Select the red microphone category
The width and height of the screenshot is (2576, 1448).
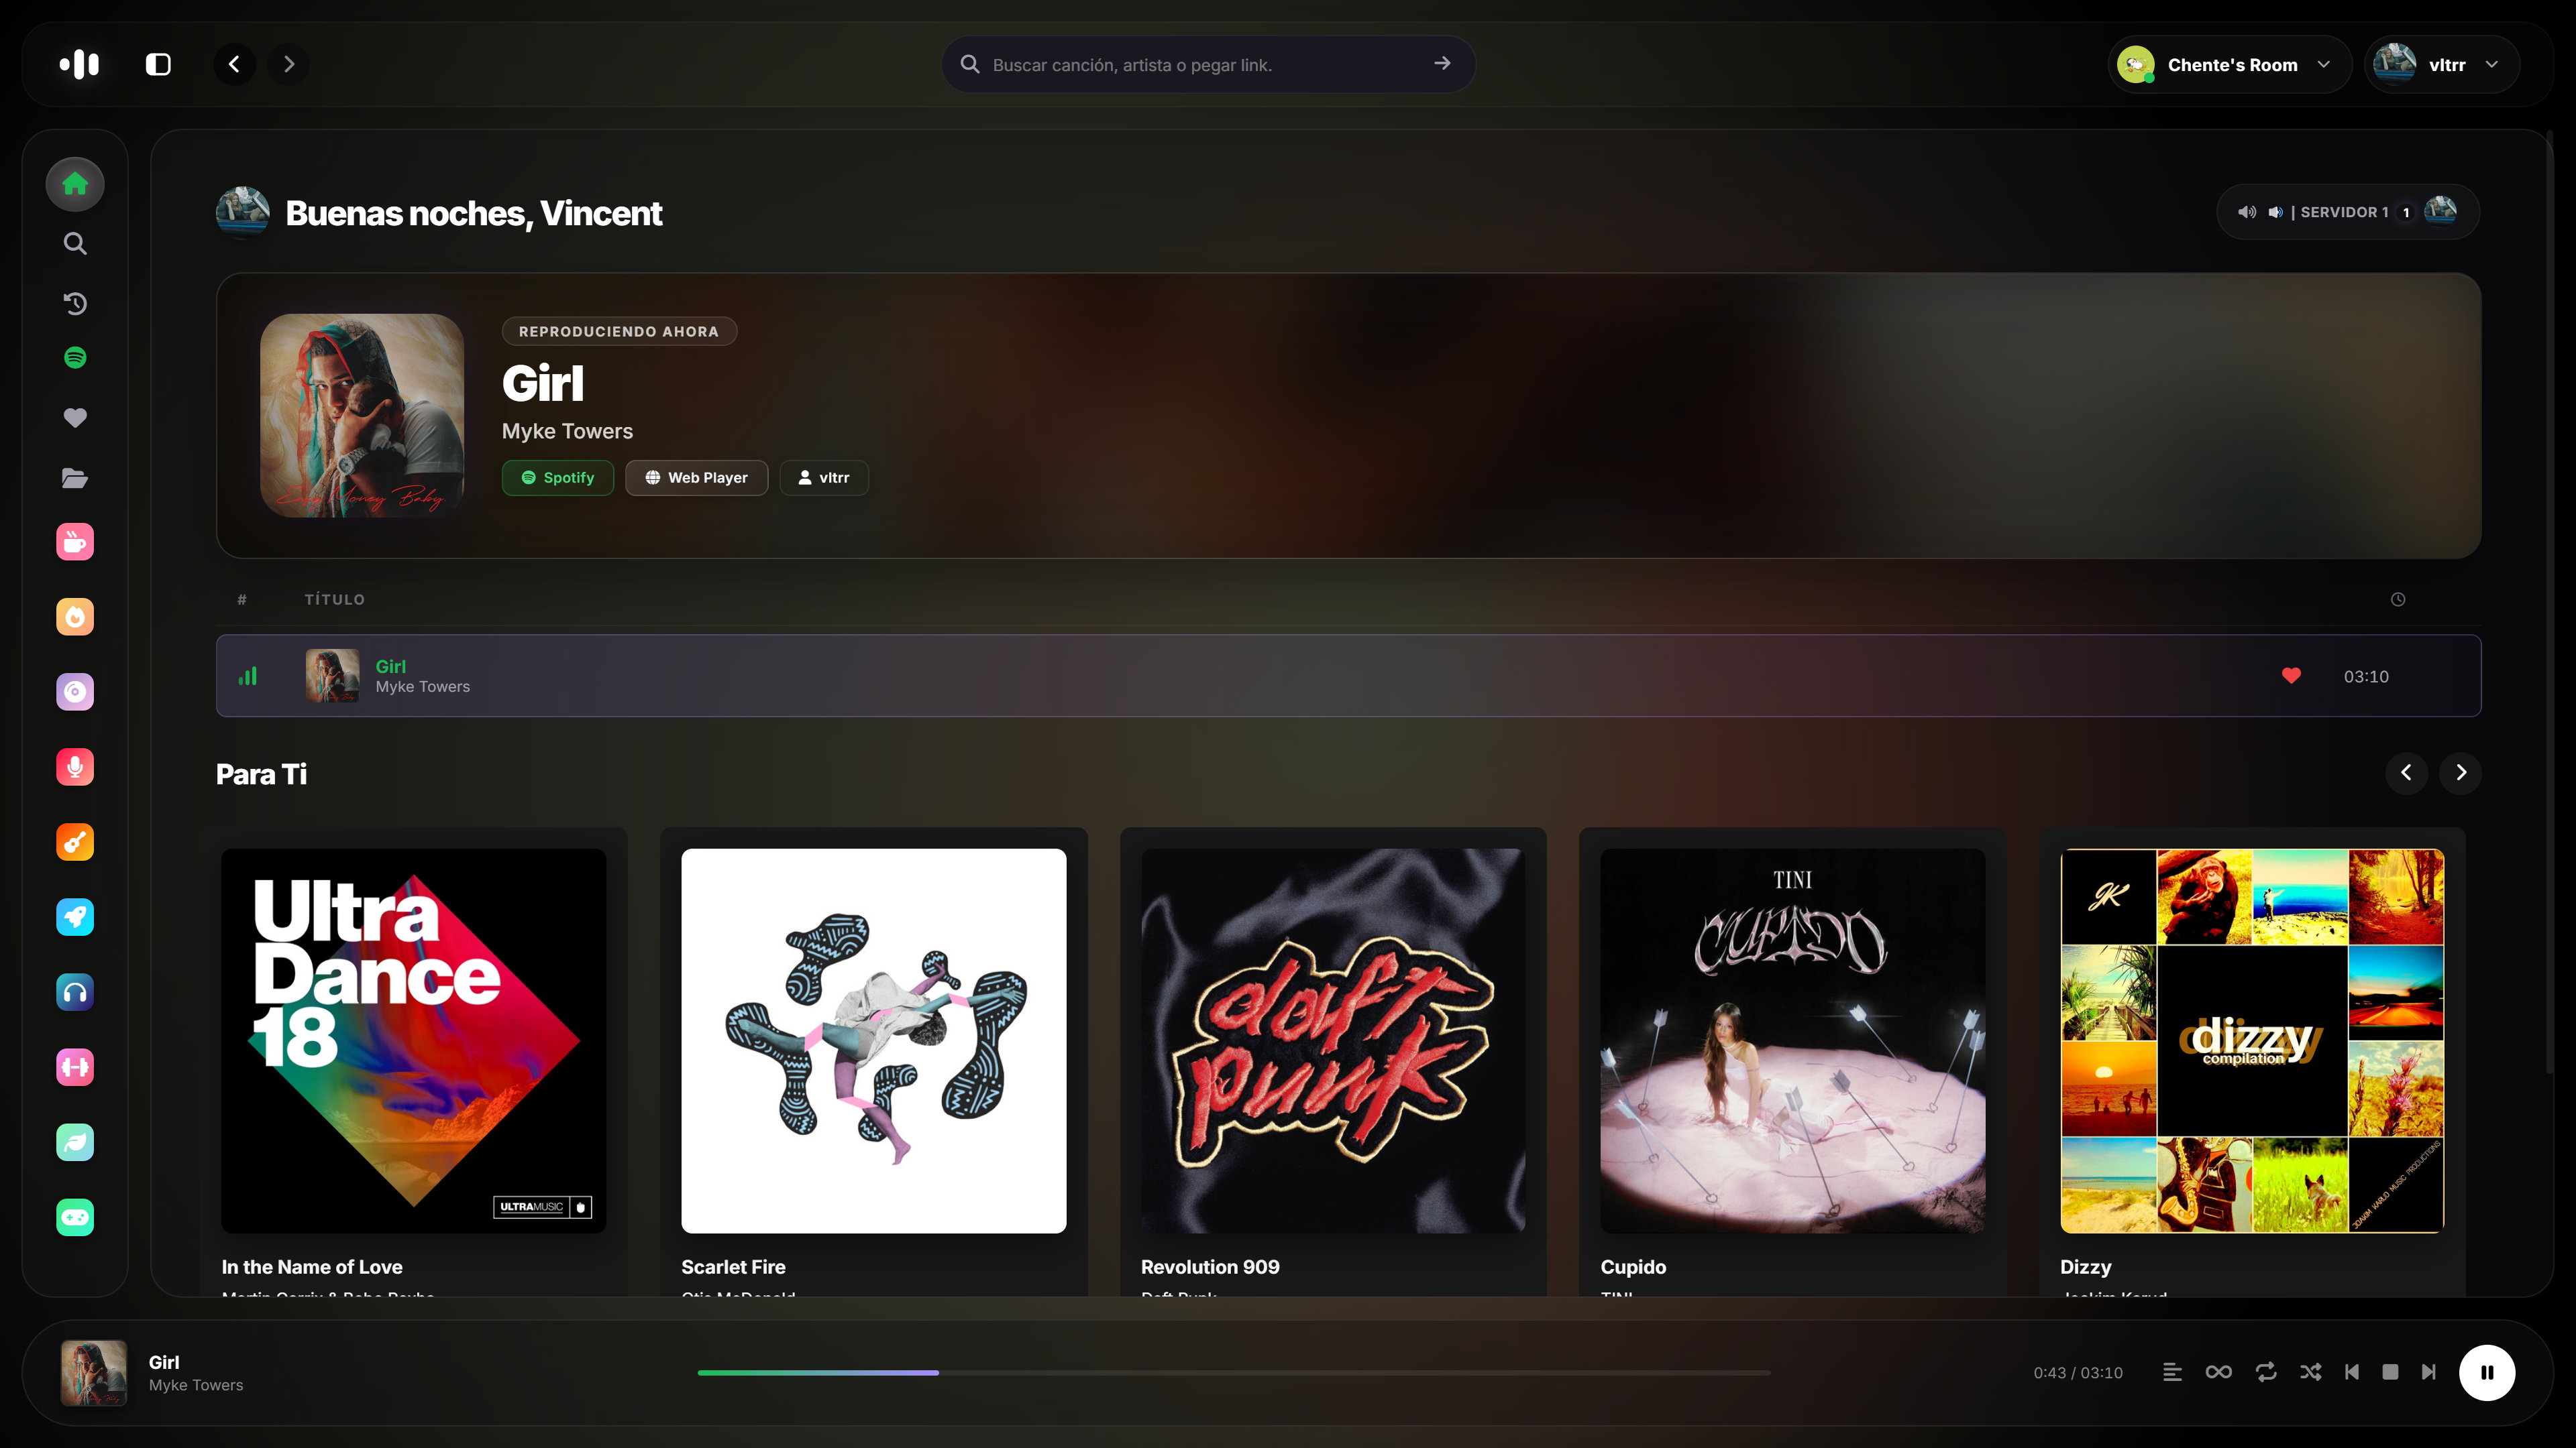click(75, 766)
